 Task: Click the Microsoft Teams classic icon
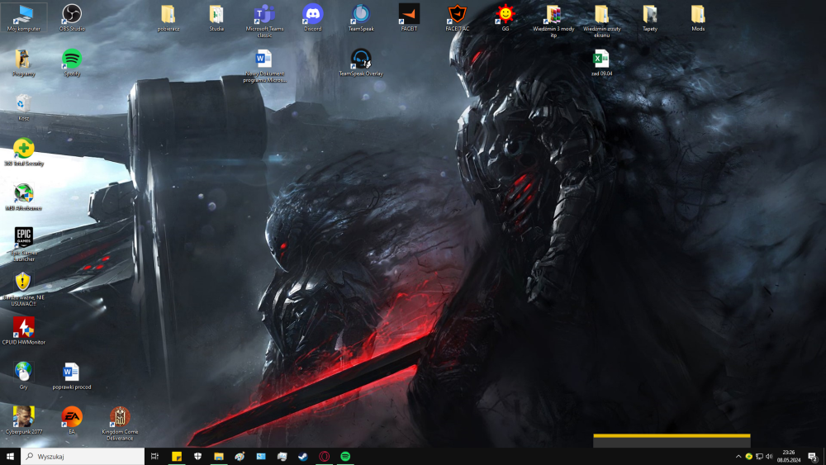tap(264, 14)
